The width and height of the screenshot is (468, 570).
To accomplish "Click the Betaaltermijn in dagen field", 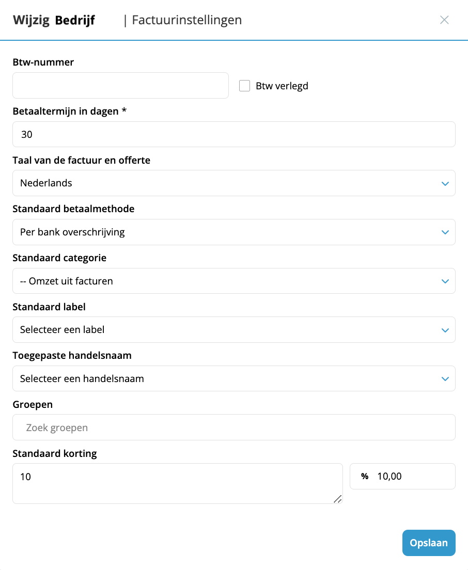I will (x=234, y=134).
